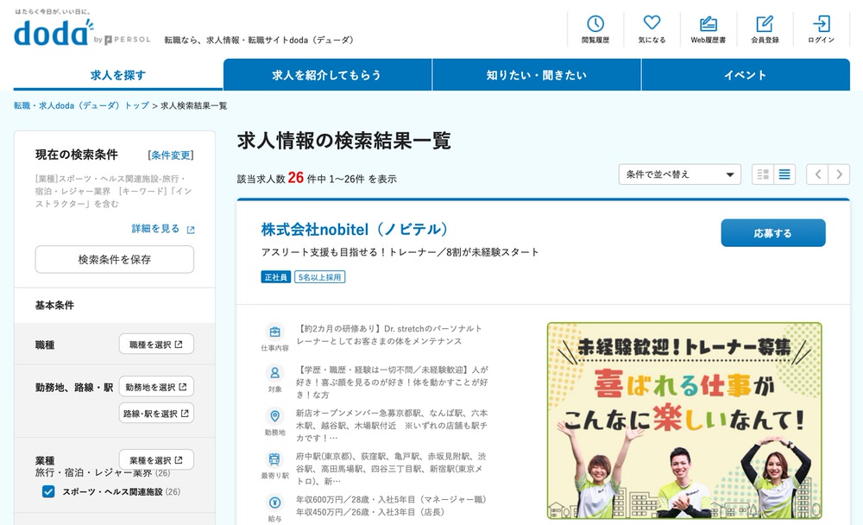This screenshot has height=525, width=863.
Task: Switch to list view layout icon
Action: (784, 174)
